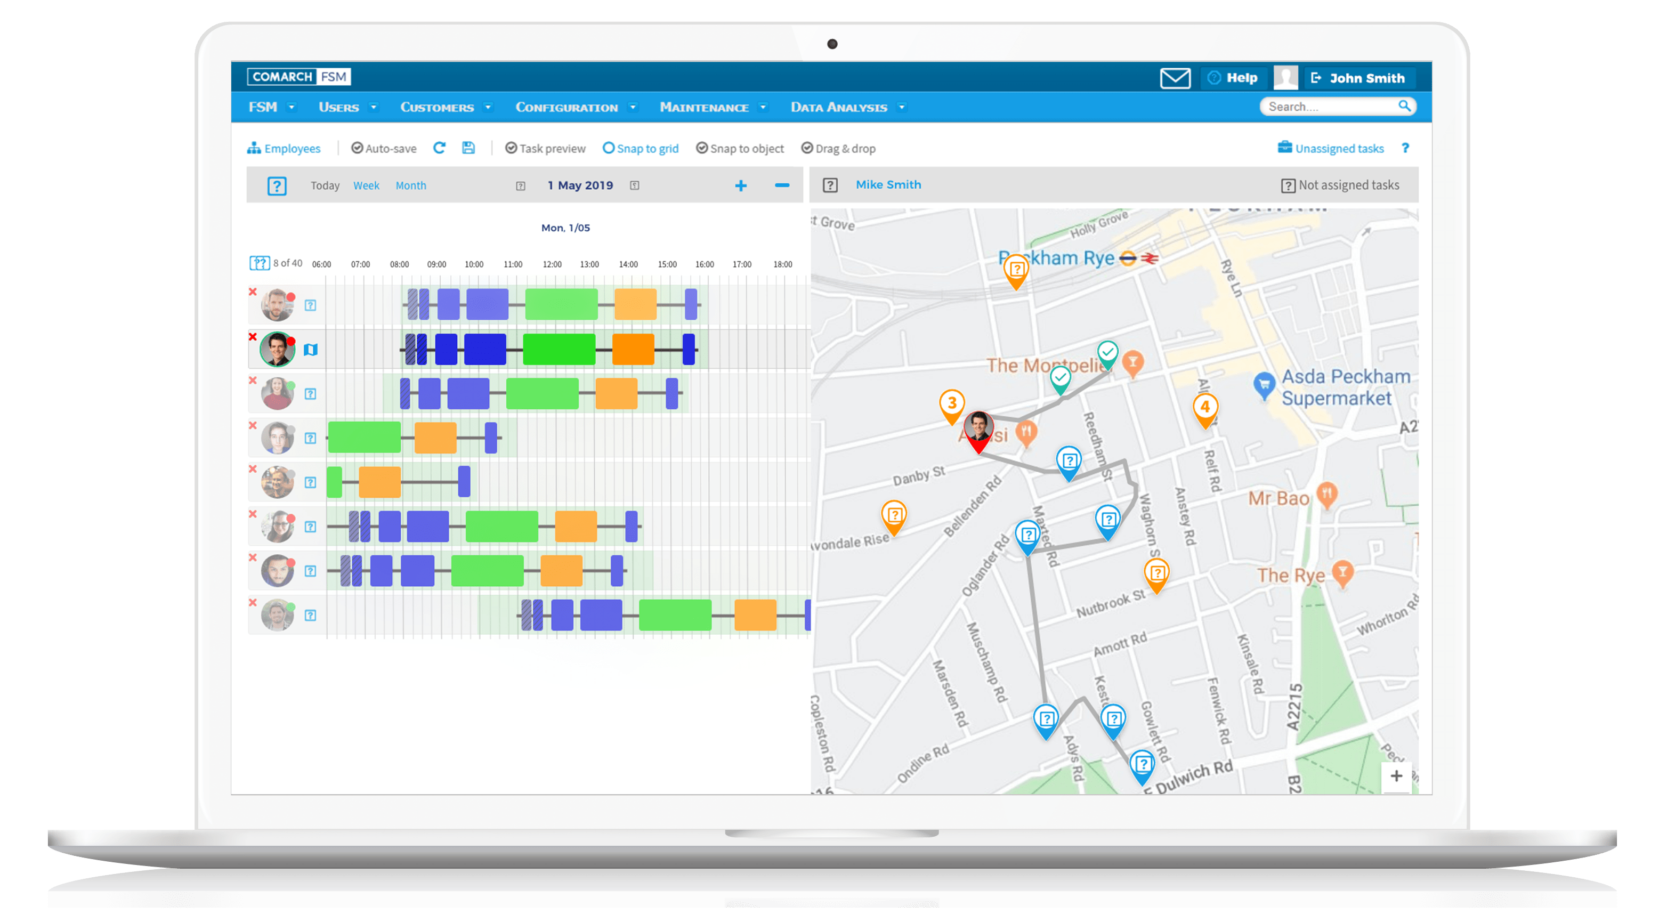Viewport: 1659px width, 922px height.
Task: Zoom in the timeline with the plus icon
Action: 741,185
